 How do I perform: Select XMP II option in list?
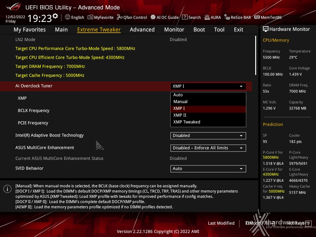(x=208, y=115)
